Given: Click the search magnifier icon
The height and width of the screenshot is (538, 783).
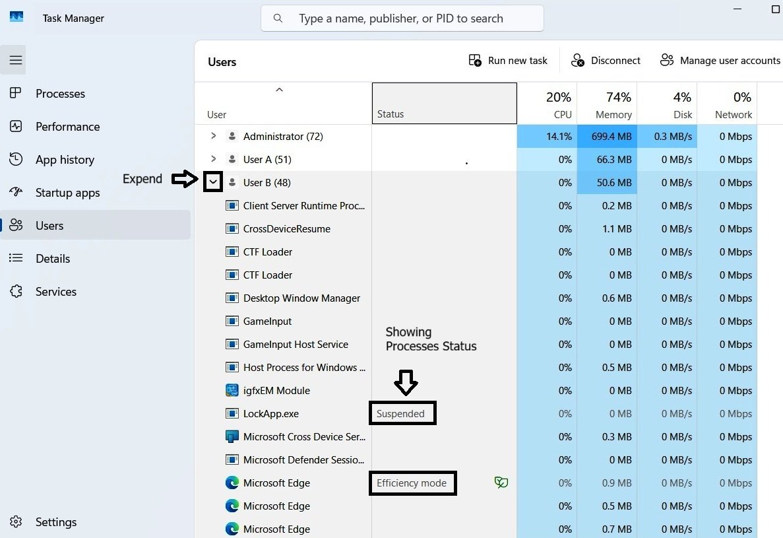Looking at the screenshot, I should coord(278,18).
